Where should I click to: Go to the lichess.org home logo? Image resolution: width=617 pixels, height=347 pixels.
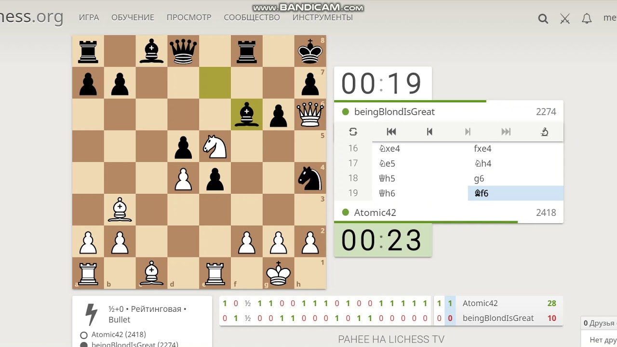(31, 17)
